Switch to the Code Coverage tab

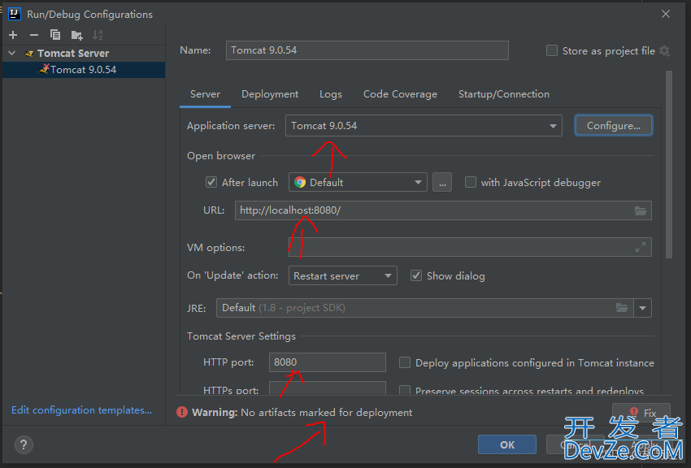pos(400,94)
